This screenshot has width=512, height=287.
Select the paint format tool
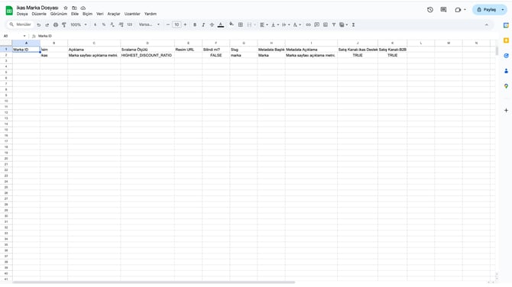point(64,24)
